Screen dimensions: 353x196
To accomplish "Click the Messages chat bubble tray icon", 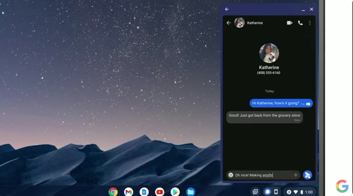I will click(267, 192).
